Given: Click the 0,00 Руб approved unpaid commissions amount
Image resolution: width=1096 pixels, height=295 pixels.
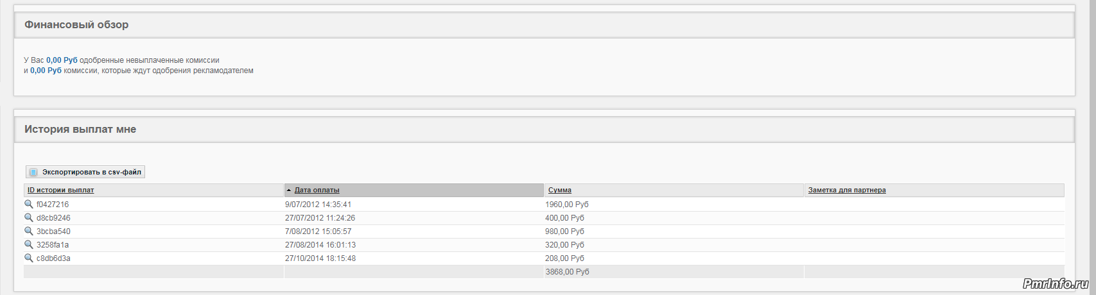Looking at the screenshot, I should point(62,60).
